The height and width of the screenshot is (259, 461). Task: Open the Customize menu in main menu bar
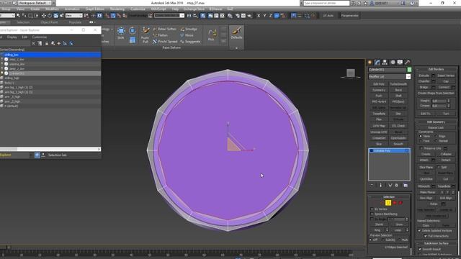tap(138, 9)
